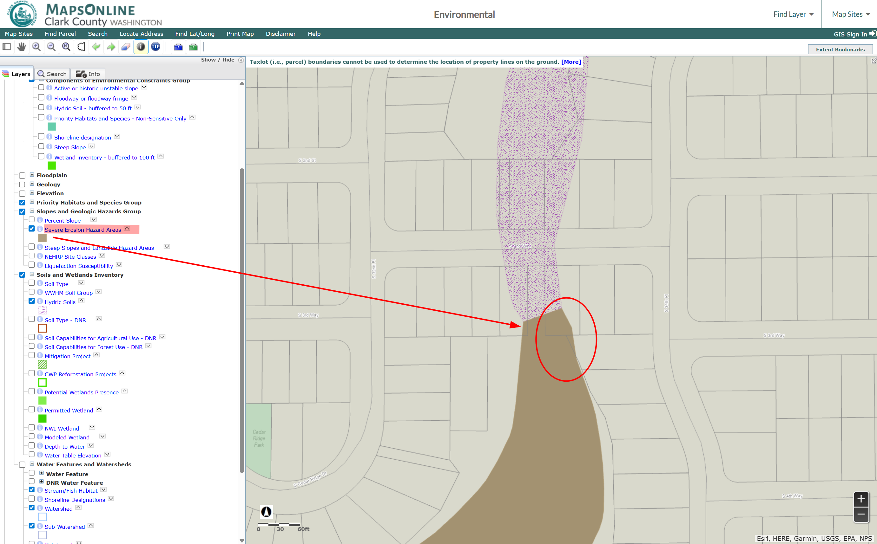The height and width of the screenshot is (544, 877).
Task: Select the Identify info tool
Action: (141, 46)
